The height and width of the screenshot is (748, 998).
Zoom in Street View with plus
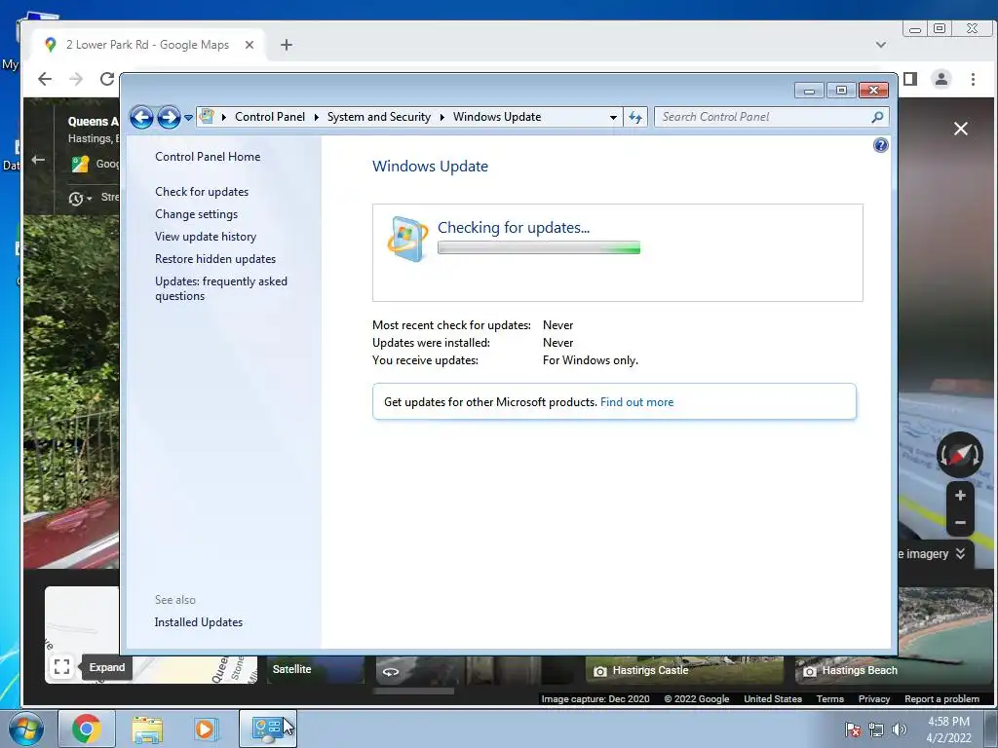[960, 496]
